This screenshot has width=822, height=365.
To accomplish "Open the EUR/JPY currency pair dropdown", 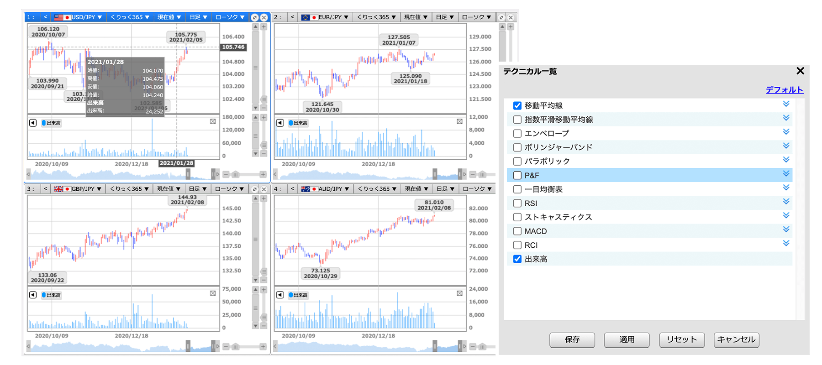I will pyautogui.click(x=325, y=17).
